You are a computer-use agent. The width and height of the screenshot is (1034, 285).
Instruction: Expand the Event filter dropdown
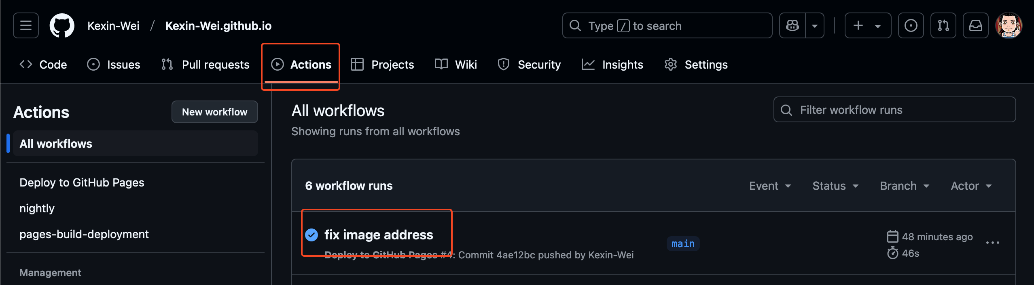(x=770, y=186)
